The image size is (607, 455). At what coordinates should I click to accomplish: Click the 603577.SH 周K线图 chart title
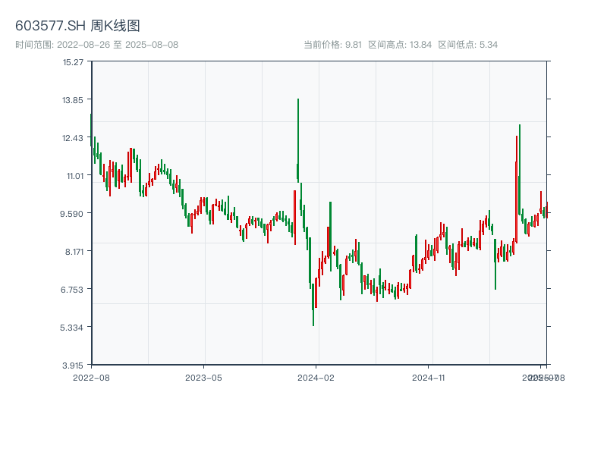(x=77, y=26)
